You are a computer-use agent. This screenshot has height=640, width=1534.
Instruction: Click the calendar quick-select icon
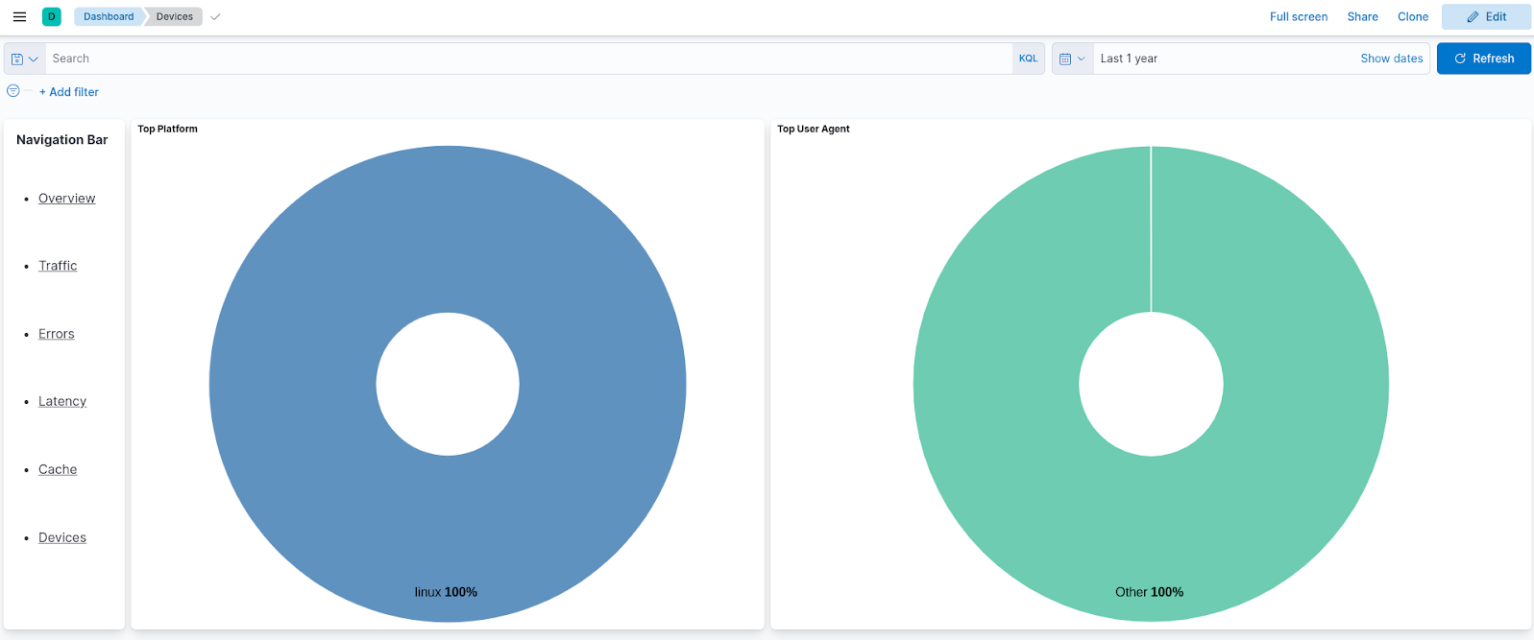pyautogui.click(x=1072, y=59)
